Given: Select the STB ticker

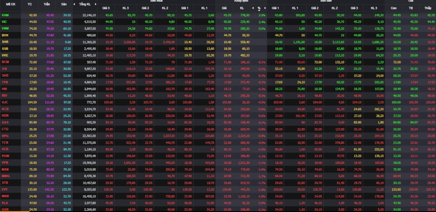Looking at the screenshot, I should [x=5, y=183].
